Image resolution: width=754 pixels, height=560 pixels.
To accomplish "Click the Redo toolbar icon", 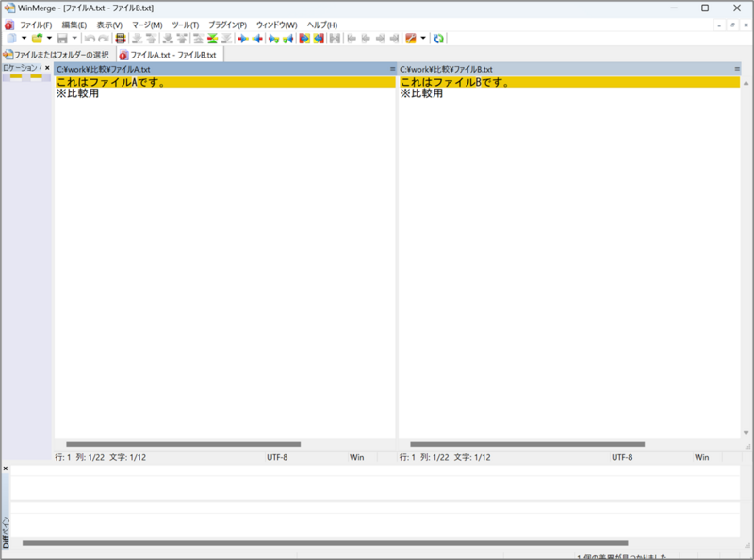I will (x=104, y=39).
